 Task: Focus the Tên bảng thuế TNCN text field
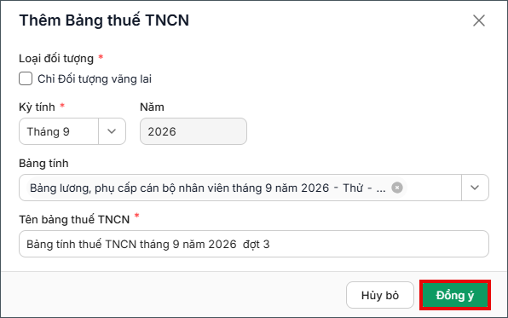[254, 244]
